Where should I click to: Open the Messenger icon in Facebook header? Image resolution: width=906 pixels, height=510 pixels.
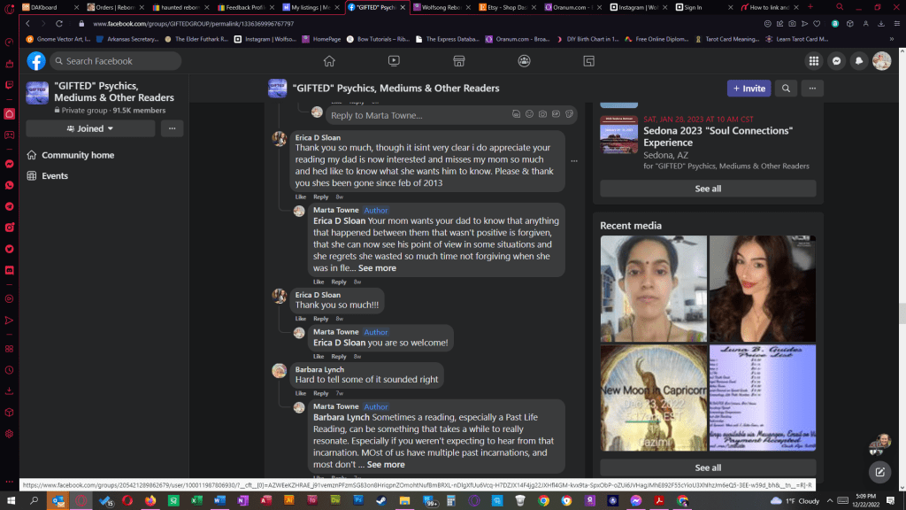click(835, 61)
